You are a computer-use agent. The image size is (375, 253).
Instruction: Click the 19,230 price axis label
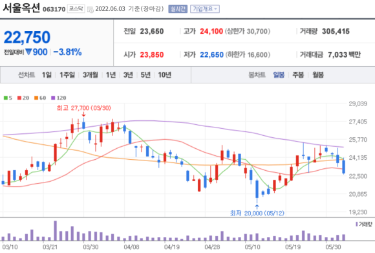[358, 212]
